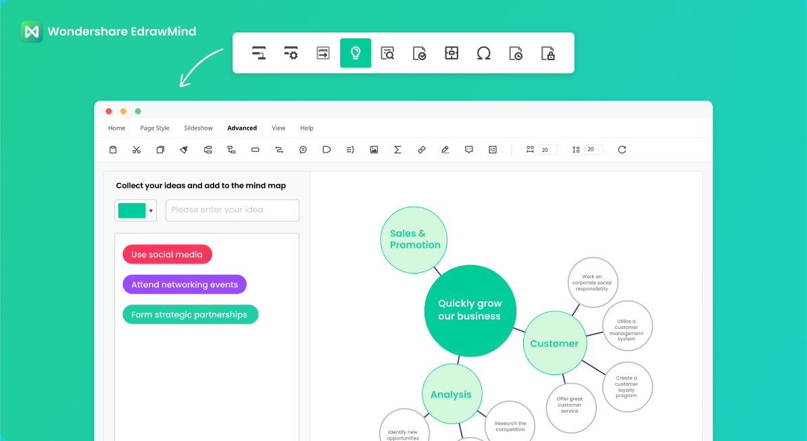Expand the idea color dropdown arrow

point(151,211)
